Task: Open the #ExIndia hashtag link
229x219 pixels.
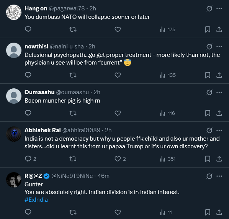Action: (x=36, y=200)
